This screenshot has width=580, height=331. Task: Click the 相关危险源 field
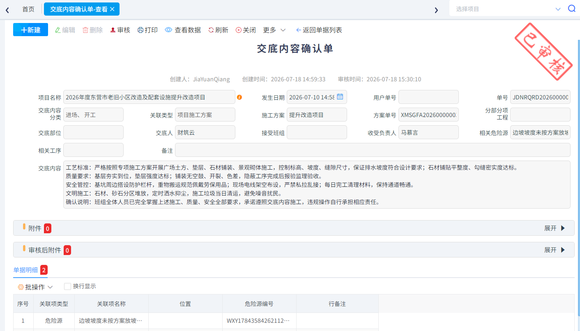pos(540,133)
